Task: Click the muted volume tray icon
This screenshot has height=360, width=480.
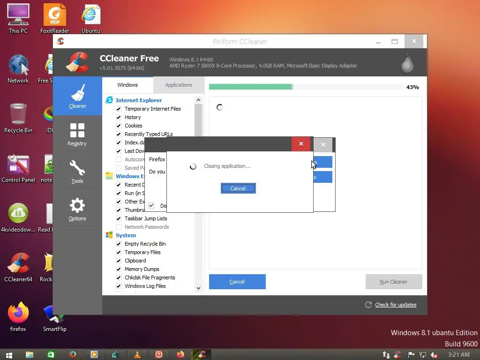Action: 434,355
